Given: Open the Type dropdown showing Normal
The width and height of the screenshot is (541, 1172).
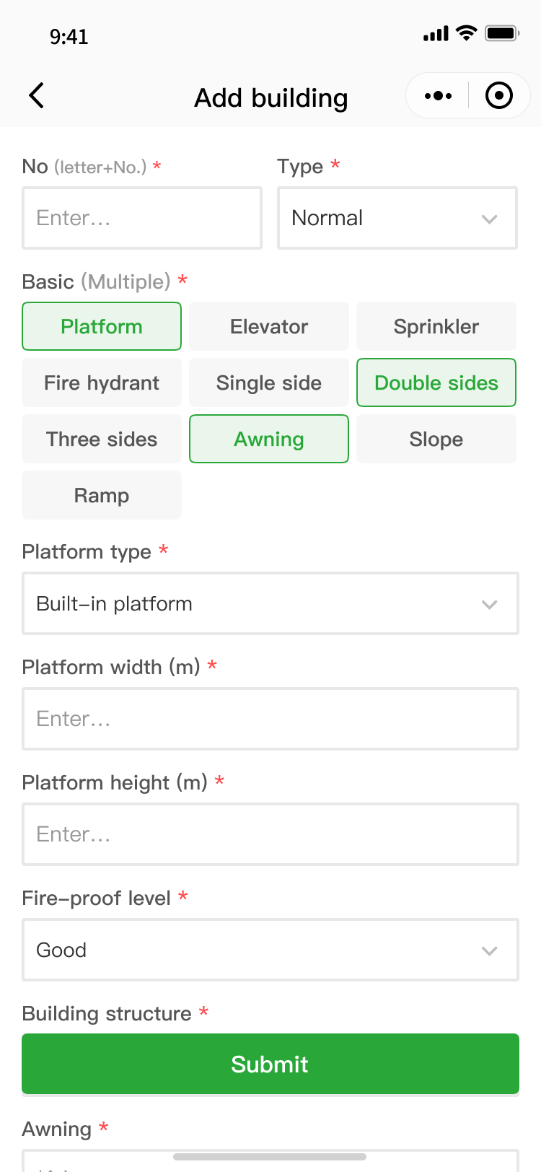Looking at the screenshot, I should pos(397,218).
